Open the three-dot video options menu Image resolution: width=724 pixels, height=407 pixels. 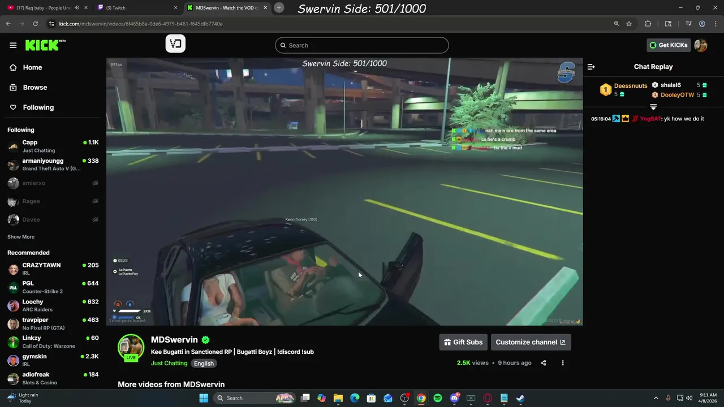pyautogui.click(x=562, y=363)
